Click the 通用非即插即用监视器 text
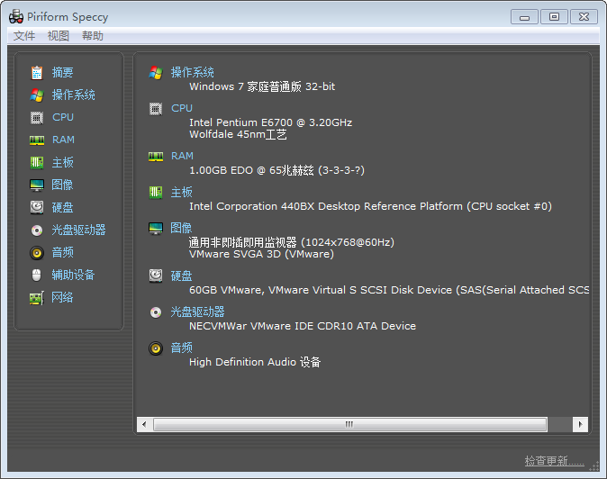Viewport: 607px width, 479px height. tap(292, 242)
